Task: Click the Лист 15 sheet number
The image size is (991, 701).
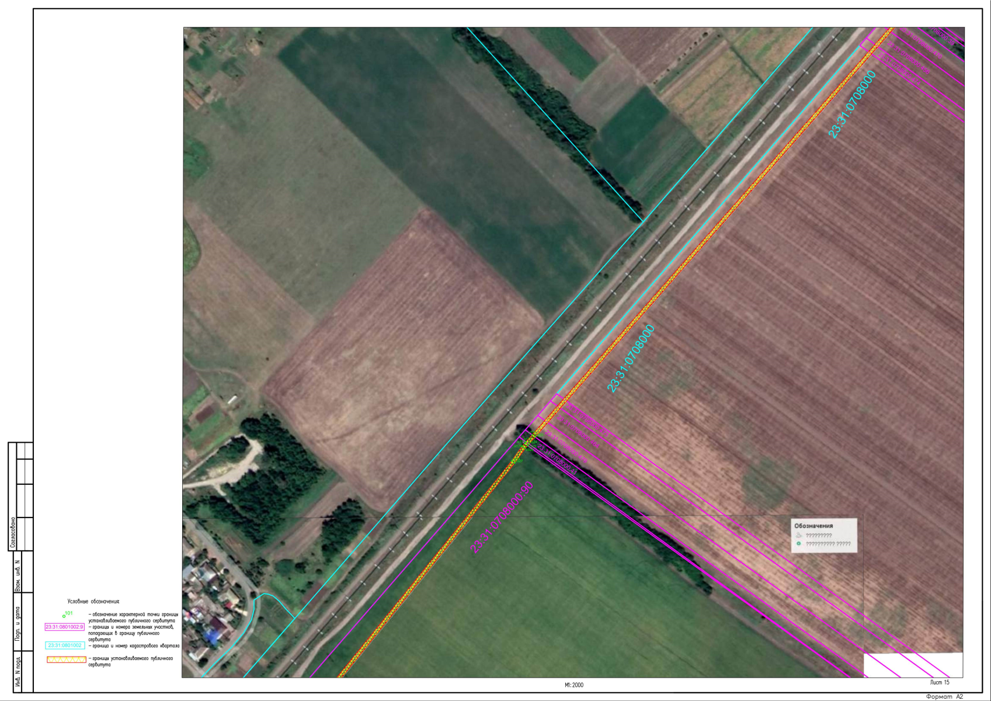Action: point(940,682)
